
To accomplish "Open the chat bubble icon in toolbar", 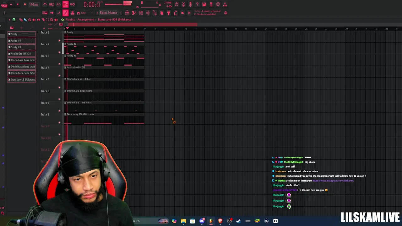I will point(218,4).
